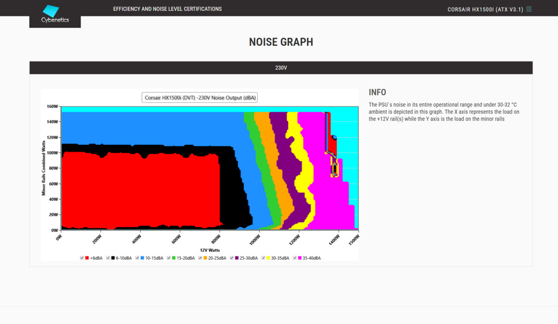Click the red <6dBA legend swatch
558x324 pixels.
click(x=87, y=258)
